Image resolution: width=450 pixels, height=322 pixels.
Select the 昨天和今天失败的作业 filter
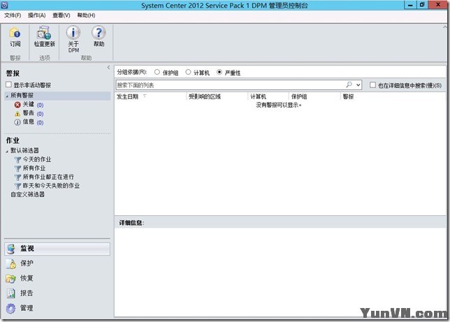coord(51,186)
